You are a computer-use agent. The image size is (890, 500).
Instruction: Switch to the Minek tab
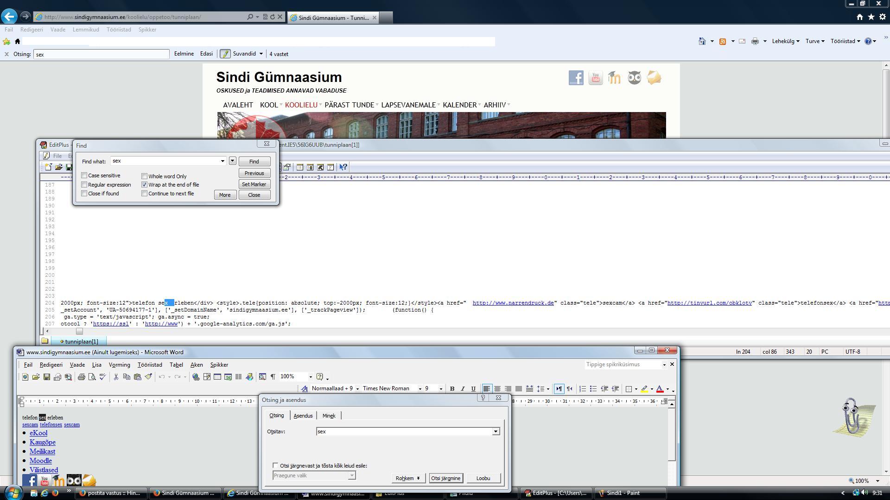[x=329, y=416]
